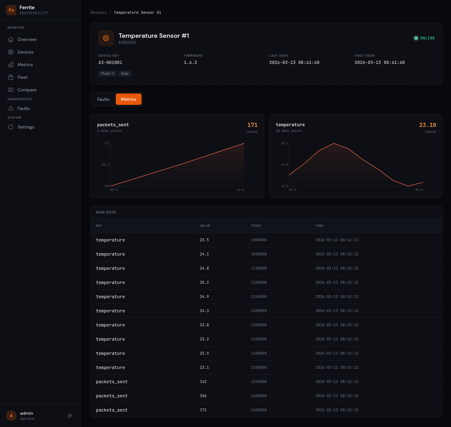Click the floor-1 tag
This screenshot has height=427, width=451.
coord(107,73)
